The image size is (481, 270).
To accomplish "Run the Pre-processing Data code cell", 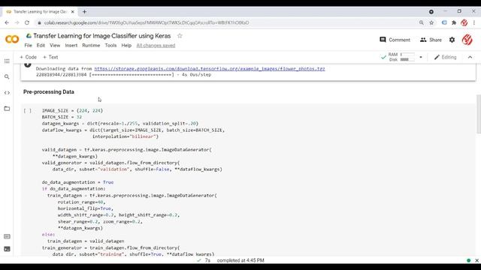I will (28, 111).
